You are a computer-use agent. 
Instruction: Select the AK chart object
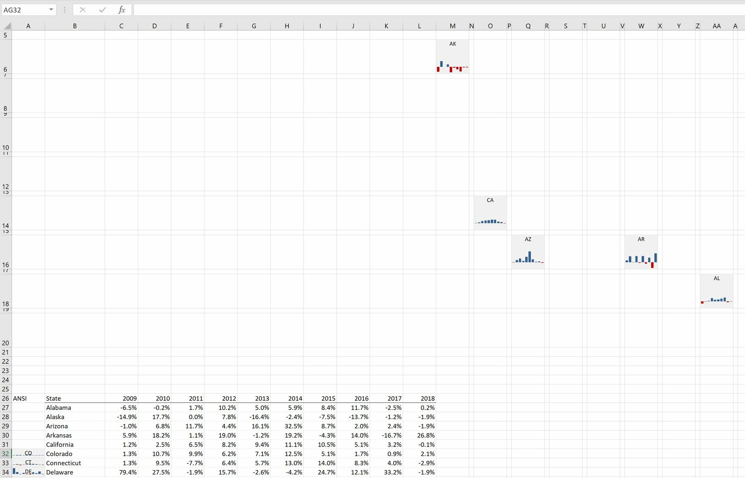tap(452, 56)
